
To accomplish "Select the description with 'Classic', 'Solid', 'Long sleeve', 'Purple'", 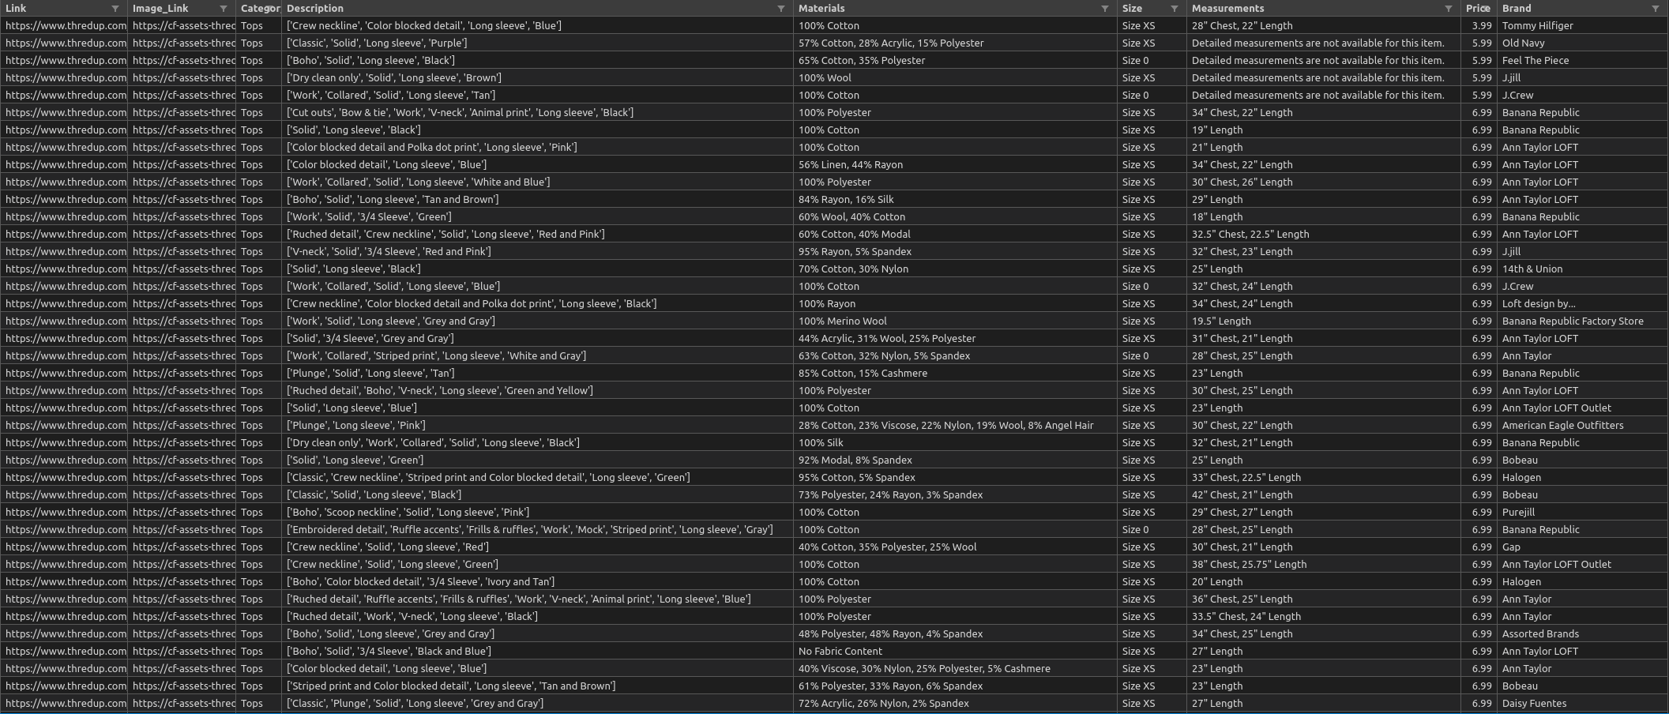I will click(537, 43).
